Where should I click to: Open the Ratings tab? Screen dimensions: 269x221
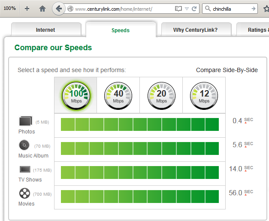click(x=253, y=30)
